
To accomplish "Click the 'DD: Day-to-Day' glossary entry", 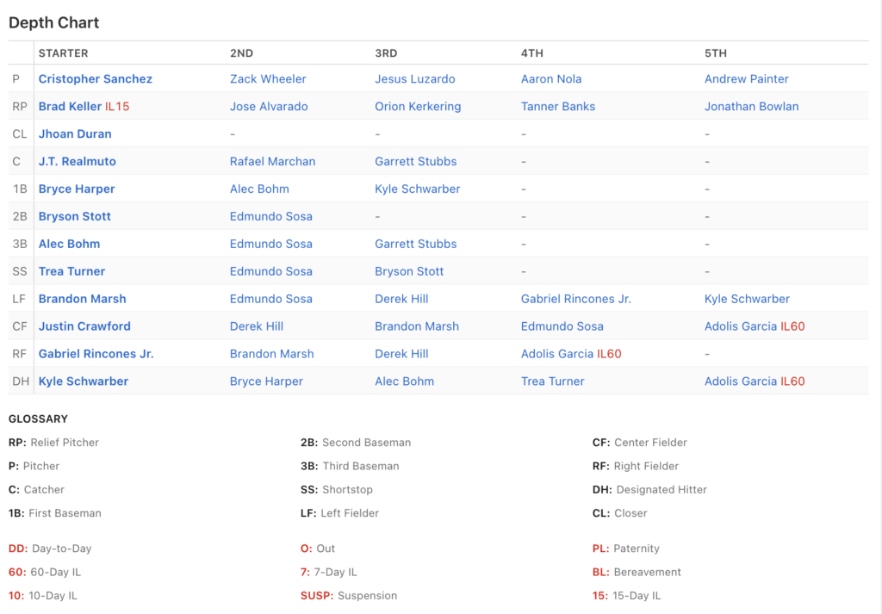I will tap(50, 549).
